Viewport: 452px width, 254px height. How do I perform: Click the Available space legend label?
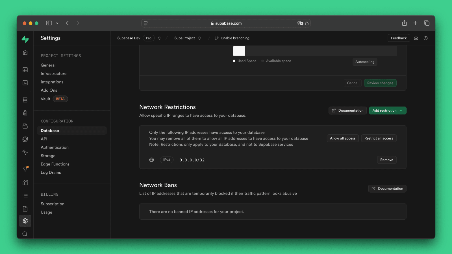tap(279, 61)
